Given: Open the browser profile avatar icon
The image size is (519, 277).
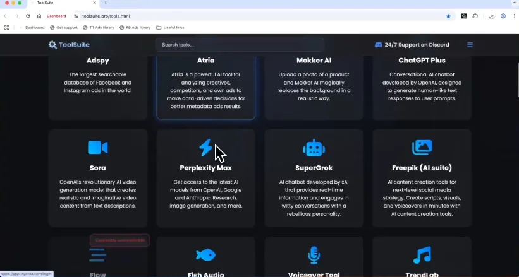Looking at the screenshot, I should (x=503, y=16).
